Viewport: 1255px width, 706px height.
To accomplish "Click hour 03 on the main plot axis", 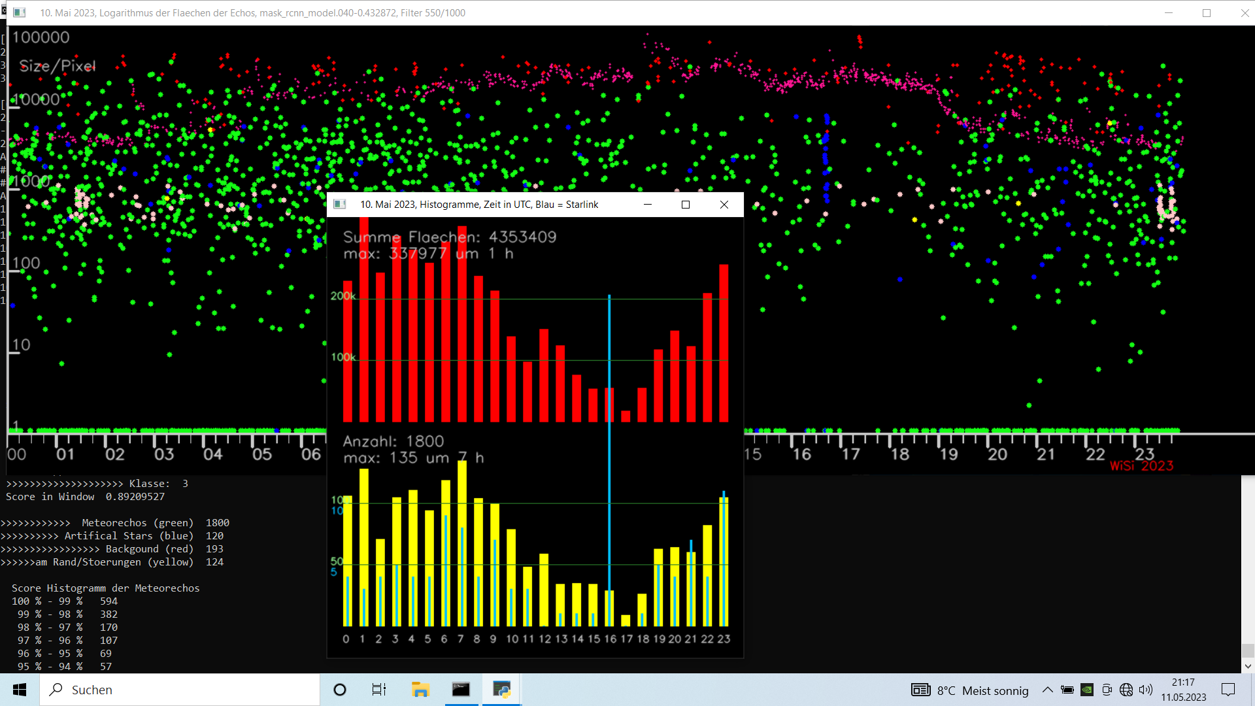I will (164, 454).
